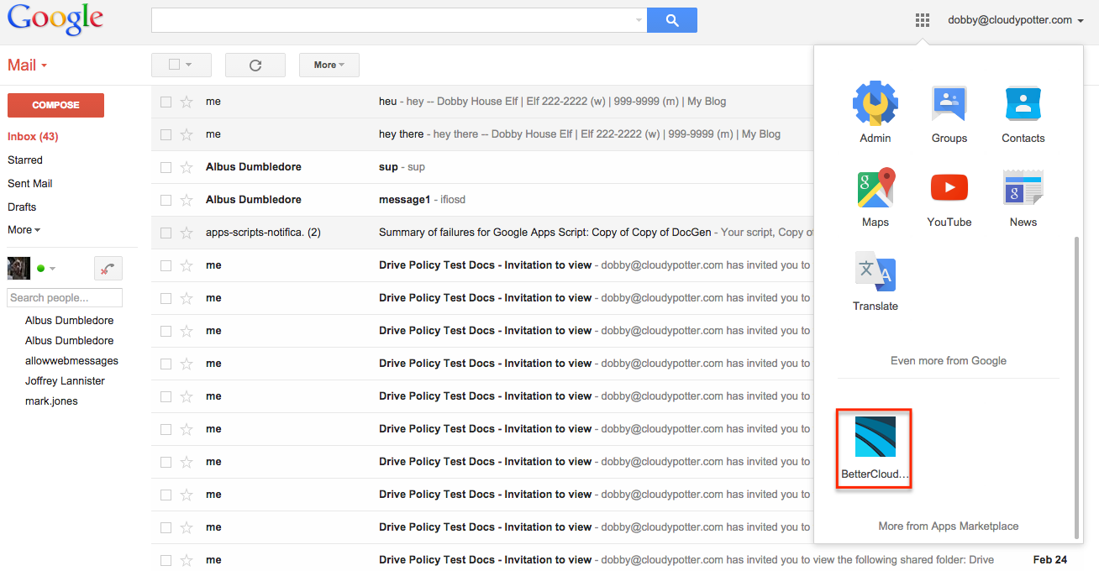Open the chat status dropdown arrow

click(x=52, y=269)
